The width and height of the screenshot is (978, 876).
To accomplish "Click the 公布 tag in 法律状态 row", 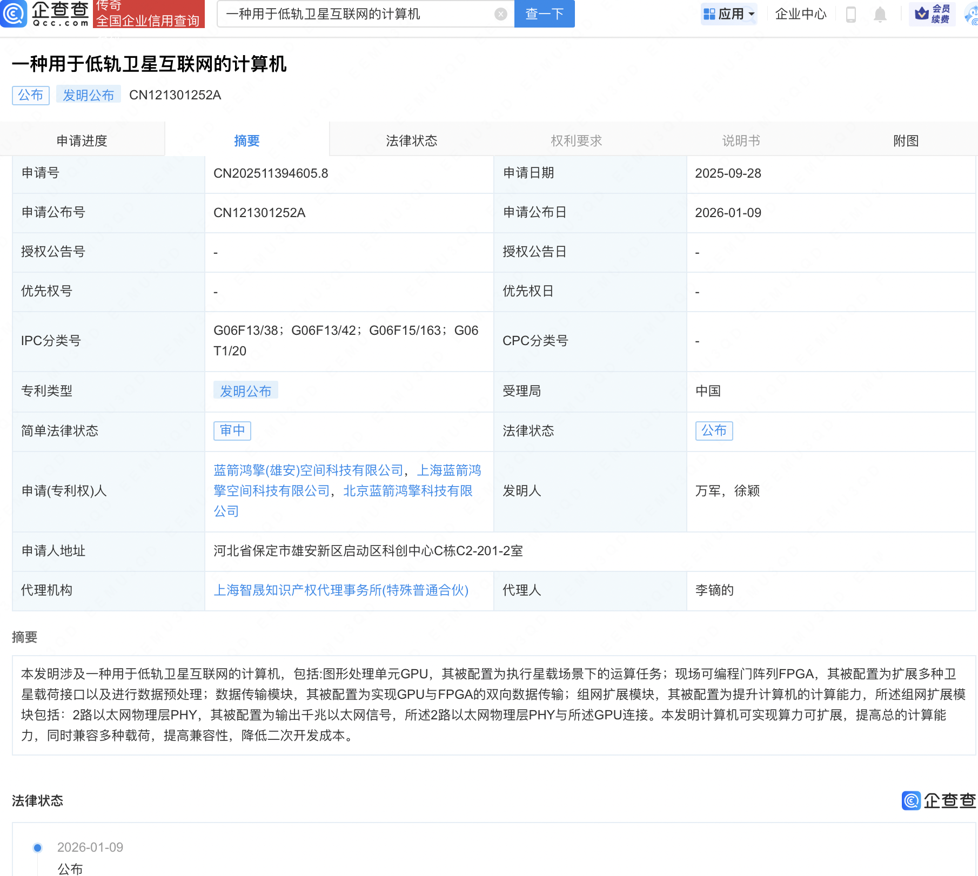I will pyautogui.click(x=714, y=430).
